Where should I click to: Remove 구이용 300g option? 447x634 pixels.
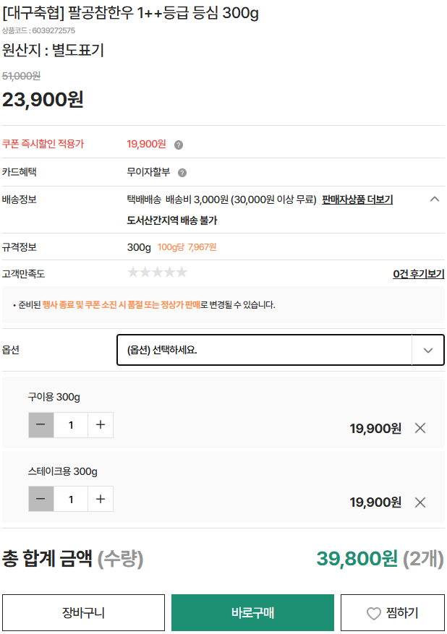(x=420, y=428)
